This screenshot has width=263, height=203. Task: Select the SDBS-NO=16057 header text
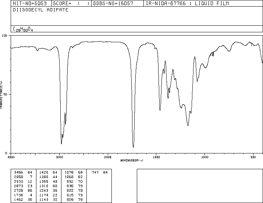pyautogui.click(x=113, y=3)
